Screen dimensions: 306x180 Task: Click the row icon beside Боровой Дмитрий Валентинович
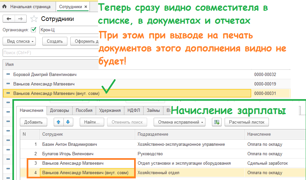click(8, 74)
